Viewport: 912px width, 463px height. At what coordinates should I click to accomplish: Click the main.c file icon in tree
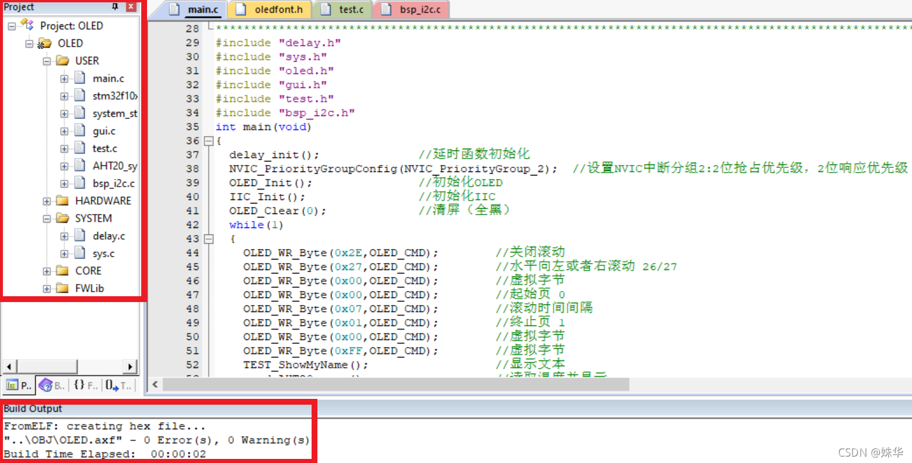point(80,78)
